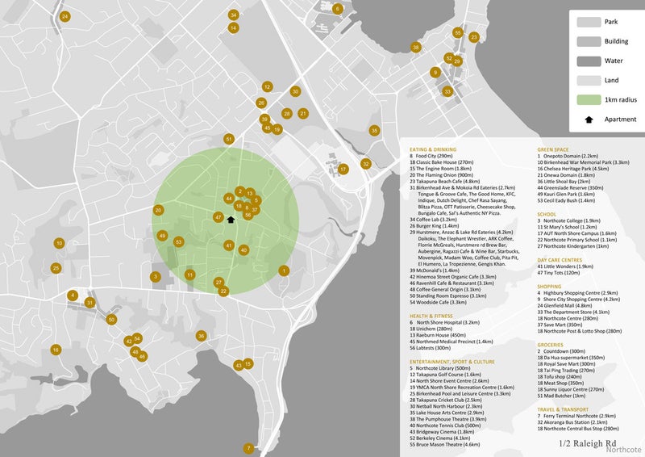Click the GREEN SPACE category heading
The width and height of the screenshot is (645, 457).
(x=555, y=150)
